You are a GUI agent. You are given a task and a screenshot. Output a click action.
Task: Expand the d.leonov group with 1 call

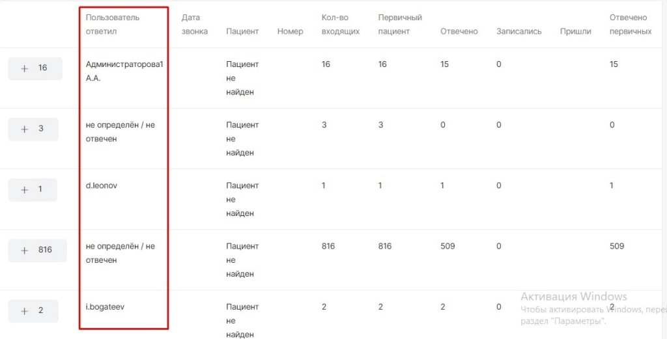click(x=33, y=189)
